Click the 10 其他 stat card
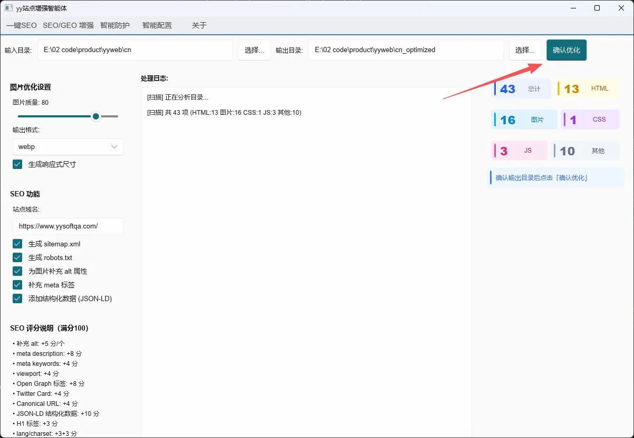 (x=585, y=151)
